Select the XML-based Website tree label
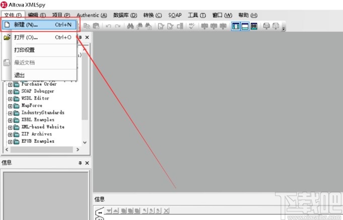The image size is (343, 220). pyautogui.click(x=43, y=127)
